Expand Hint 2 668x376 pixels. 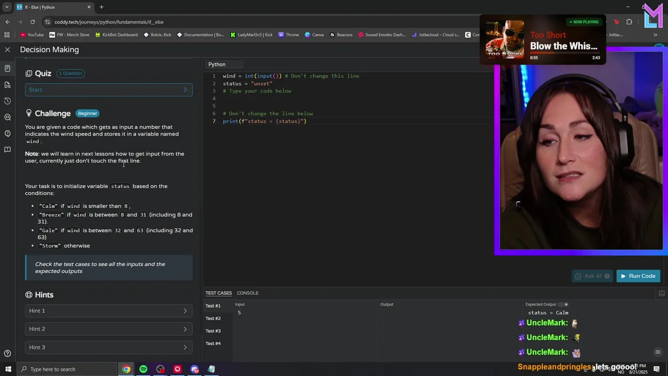(x=109, y=329)
